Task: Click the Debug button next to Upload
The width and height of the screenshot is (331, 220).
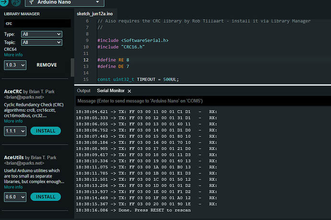Action: tap(16, 2)
